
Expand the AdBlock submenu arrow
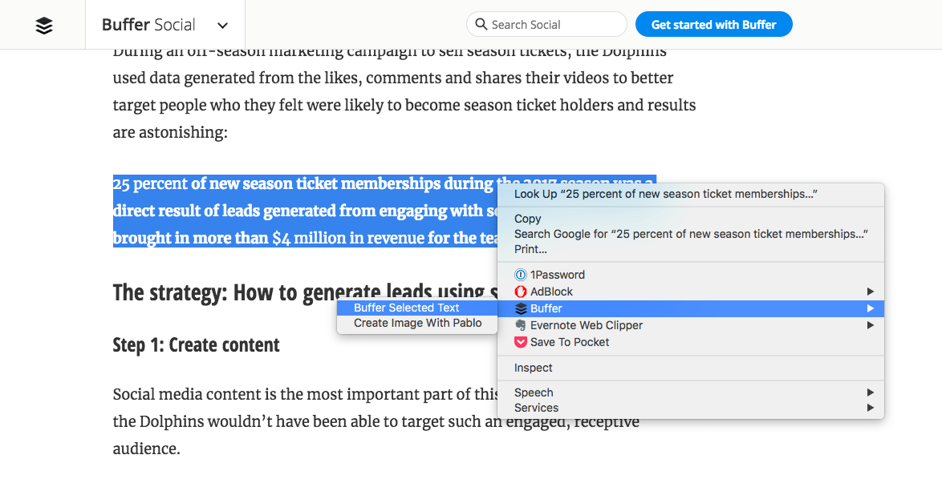pos(870,292)
